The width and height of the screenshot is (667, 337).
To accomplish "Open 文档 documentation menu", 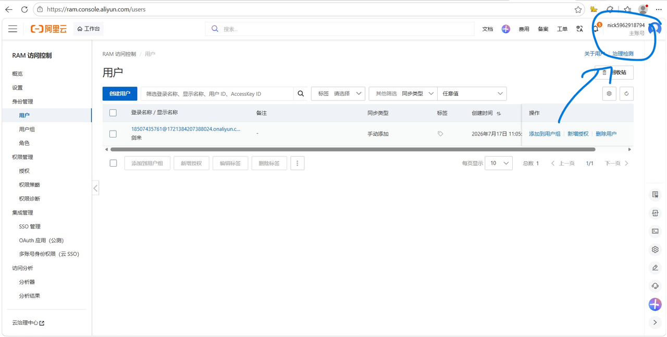I will [487, 29].
